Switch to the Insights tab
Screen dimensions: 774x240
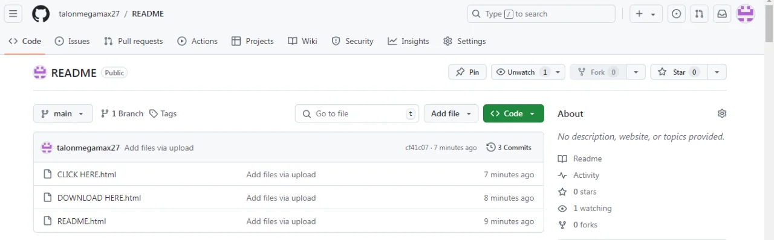(408, 41)
